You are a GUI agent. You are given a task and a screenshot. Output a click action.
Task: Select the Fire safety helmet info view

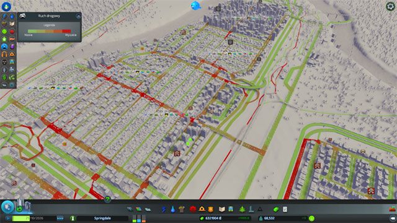tap(12, 55)
